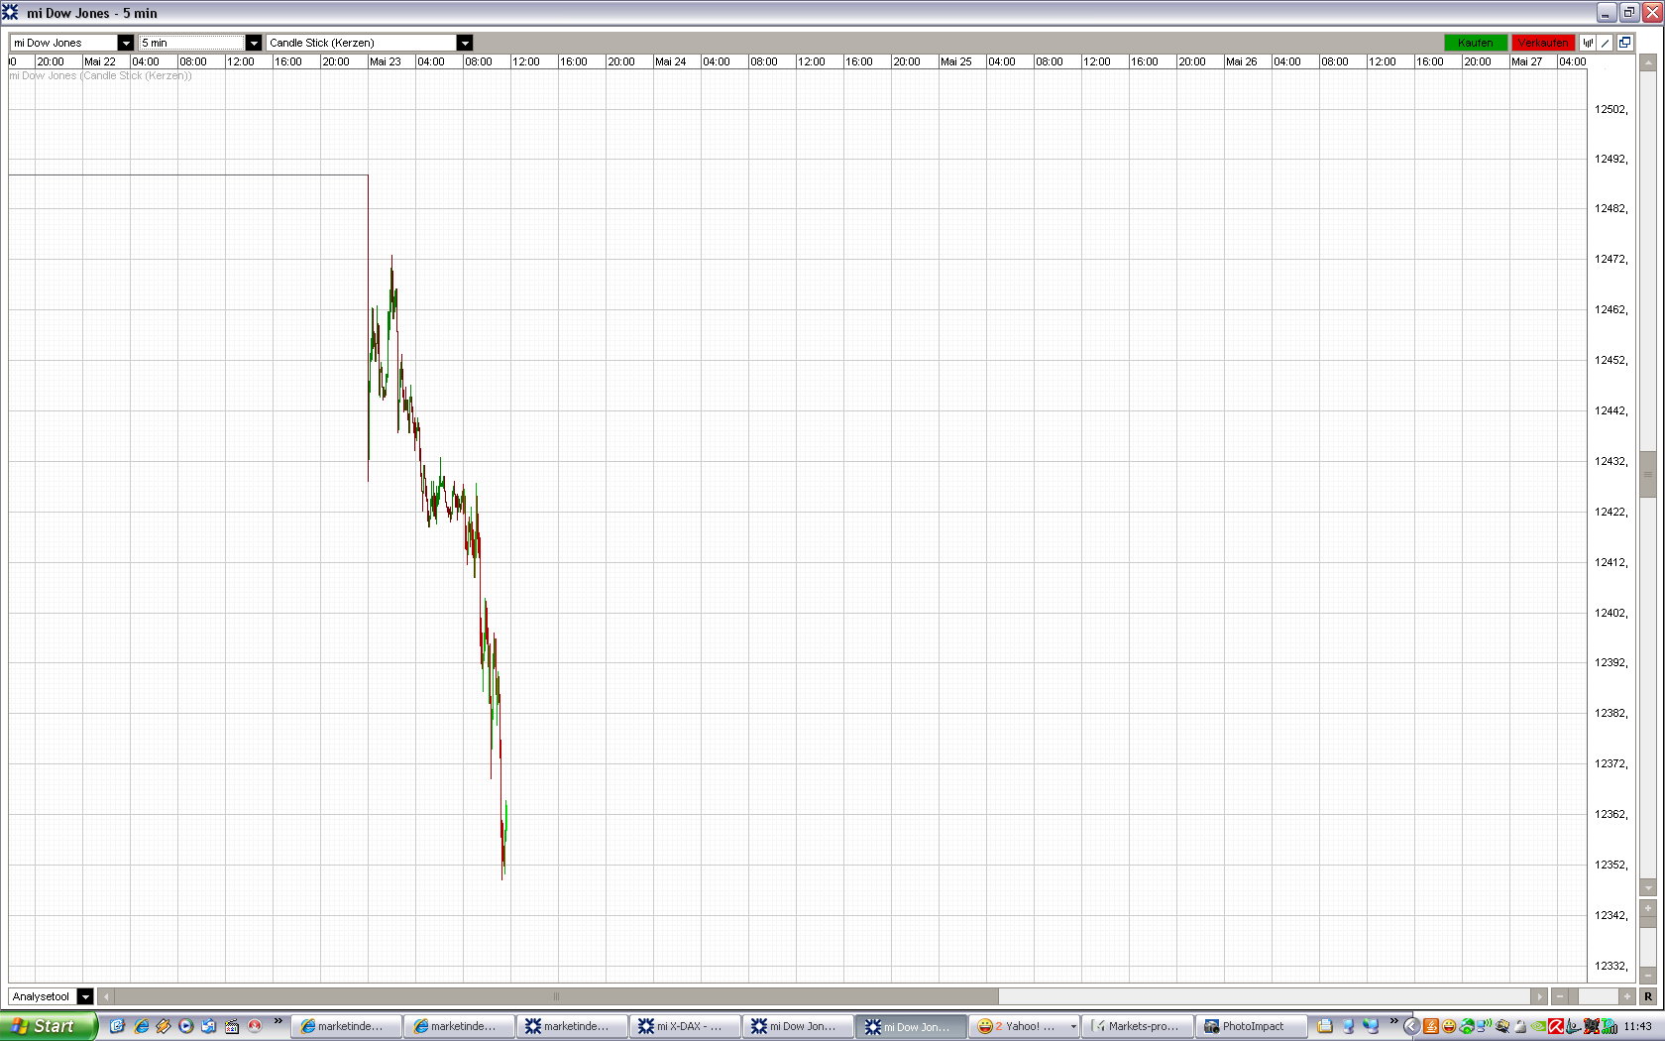
Task: Open the Analysetool dropdown
Action: pyautogui.click(x=85, y=996)
